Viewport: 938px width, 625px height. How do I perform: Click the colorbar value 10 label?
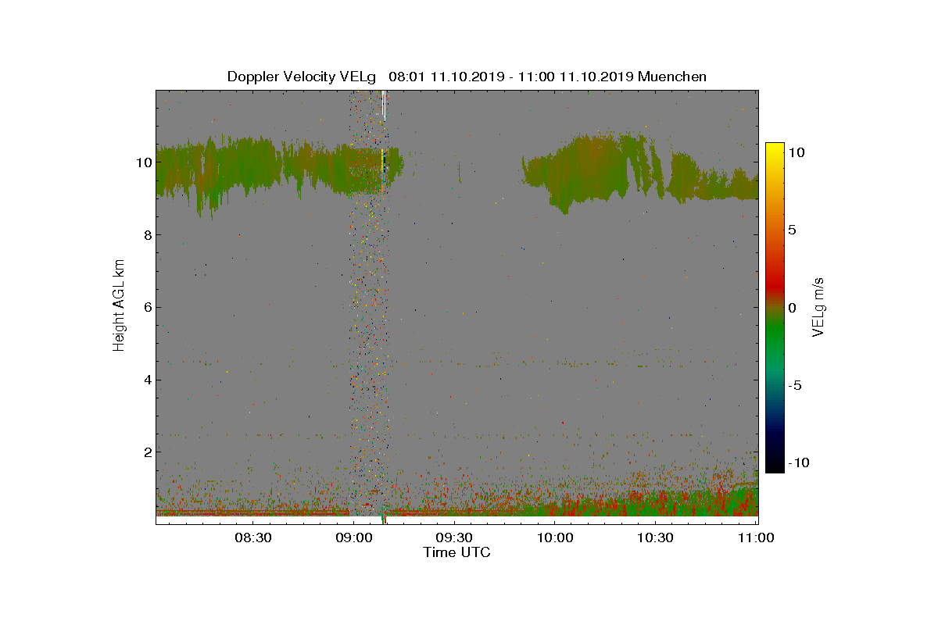(797, 152)
